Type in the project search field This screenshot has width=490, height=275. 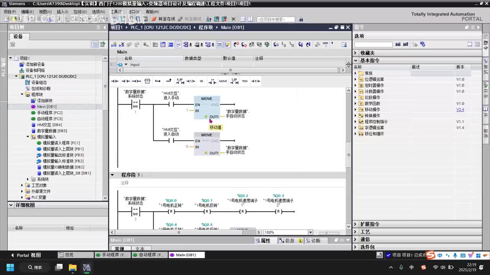click(276, 19)
